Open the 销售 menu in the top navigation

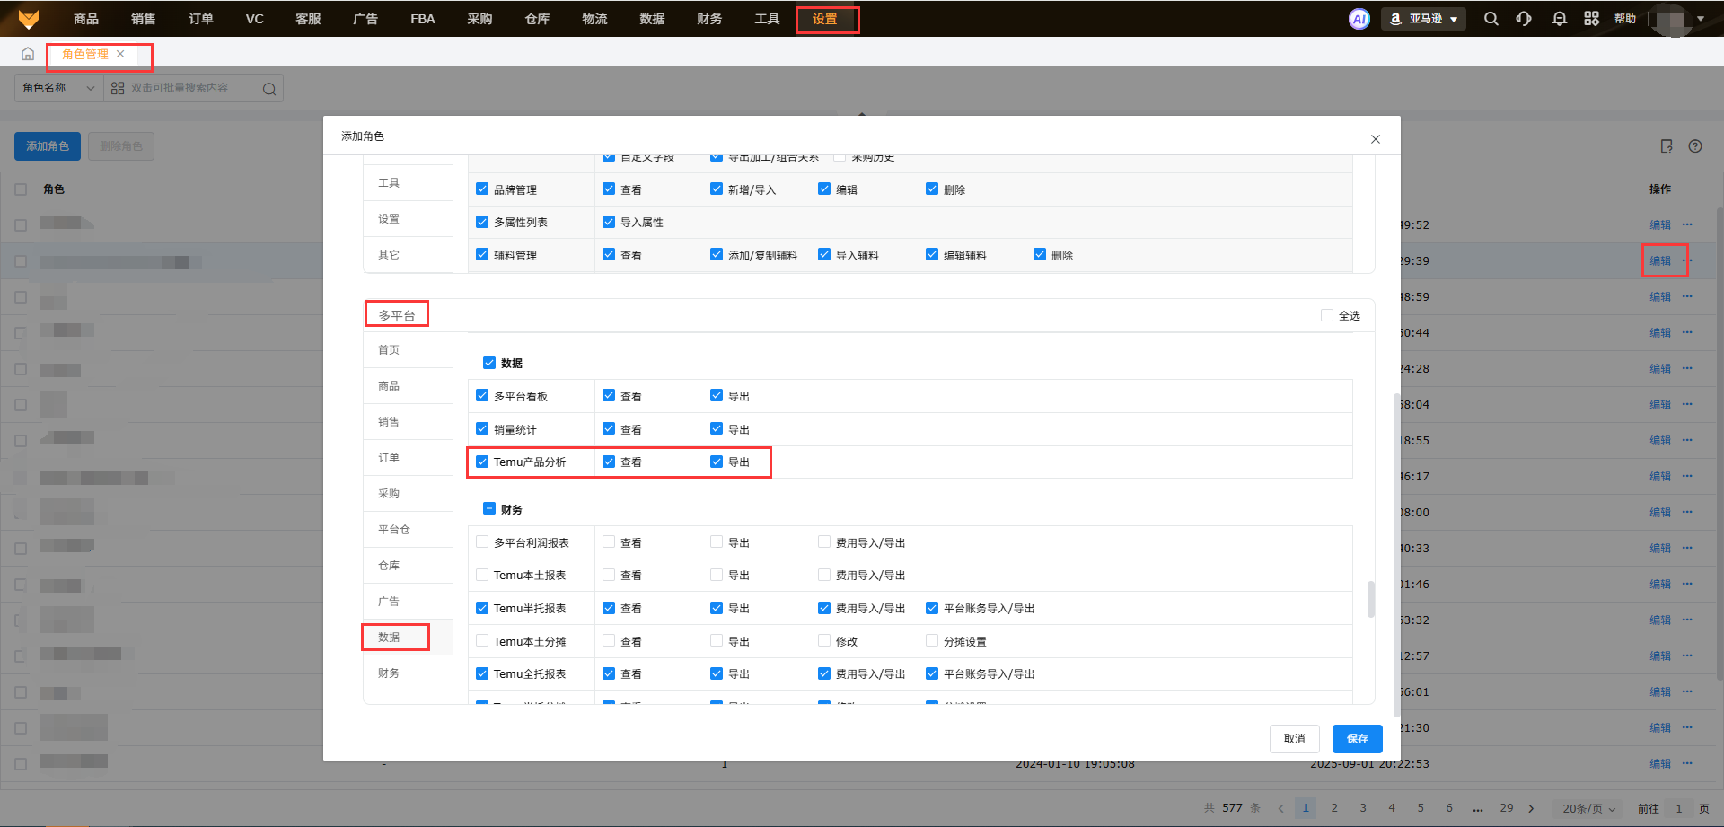[144, 19]
